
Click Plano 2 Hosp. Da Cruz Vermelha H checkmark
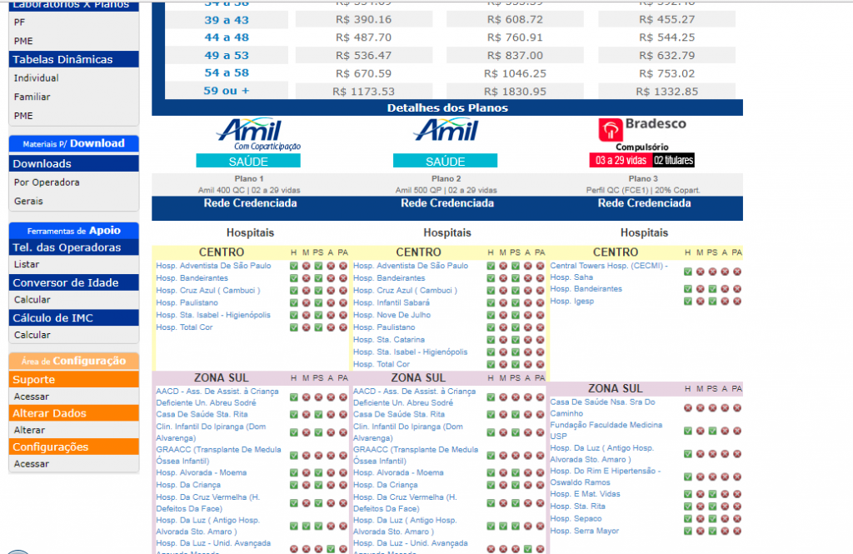(491, 503)
